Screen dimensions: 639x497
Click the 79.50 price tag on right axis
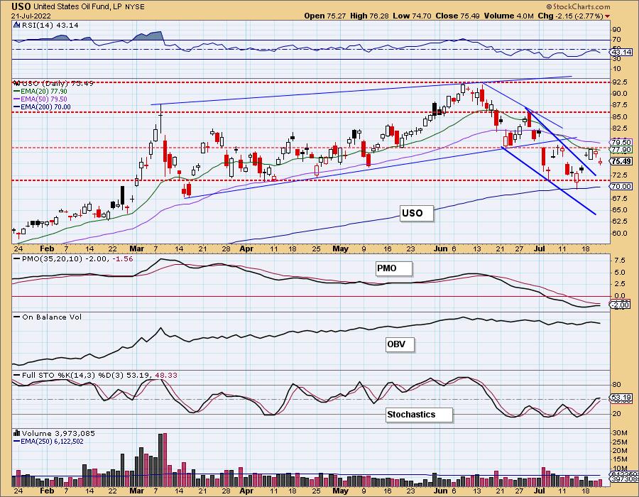[x=621, y=142]
